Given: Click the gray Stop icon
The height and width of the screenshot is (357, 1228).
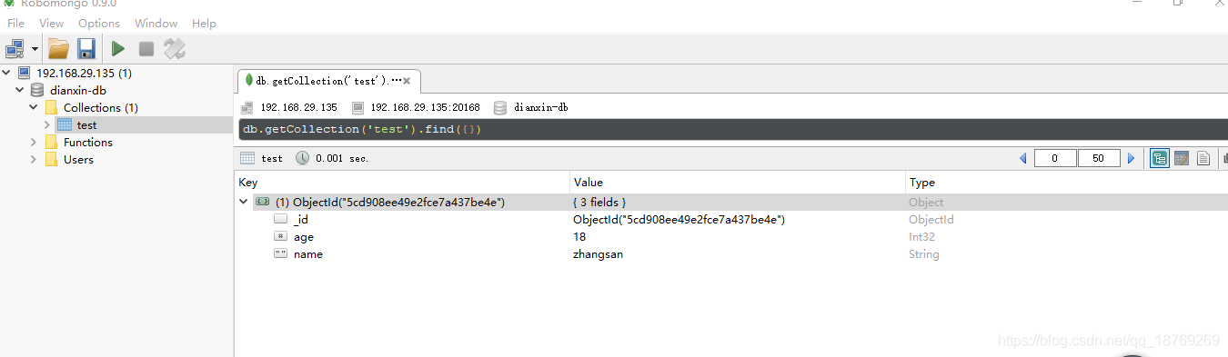Looking at the screenshot, I should [146, 48].
